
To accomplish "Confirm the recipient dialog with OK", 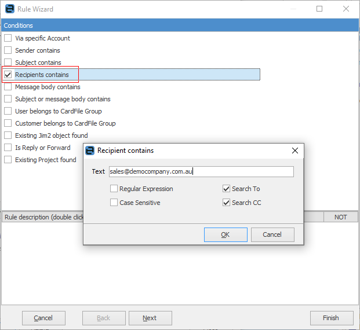I will (226, 234).
